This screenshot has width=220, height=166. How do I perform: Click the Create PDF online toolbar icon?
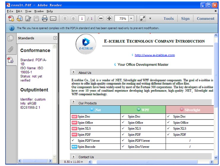click(11, 18)
